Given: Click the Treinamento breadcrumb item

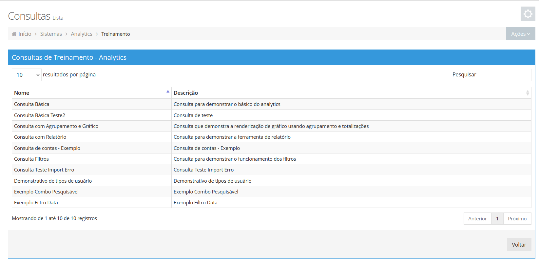Looking at the screenshot, I should (116, 34).
